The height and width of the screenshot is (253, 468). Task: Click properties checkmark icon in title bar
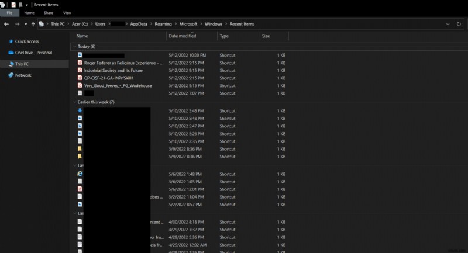13,5
